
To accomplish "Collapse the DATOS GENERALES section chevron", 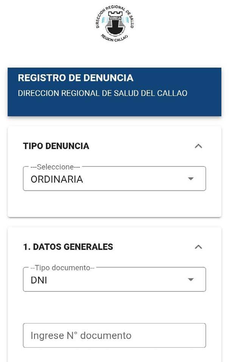I will (198, 247).
